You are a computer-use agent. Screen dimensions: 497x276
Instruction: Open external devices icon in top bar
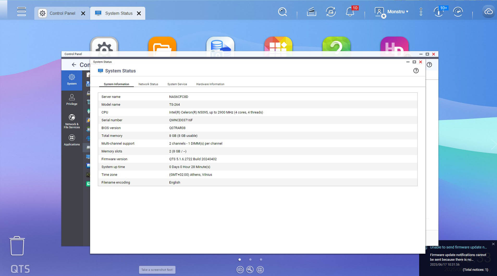tap(331, 12)
